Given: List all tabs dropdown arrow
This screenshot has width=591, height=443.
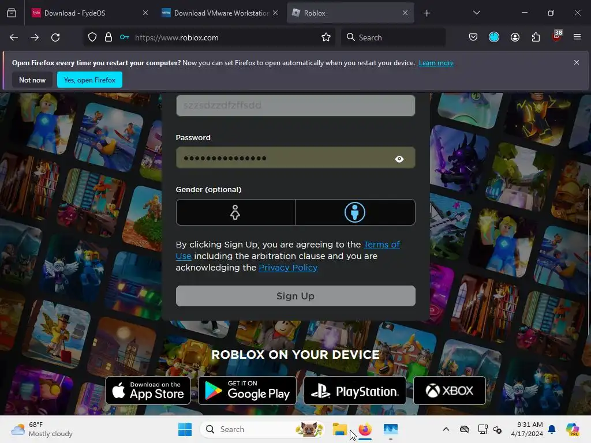Looking at the screenshot, I should pyautogui.click(x=476, y=13).
